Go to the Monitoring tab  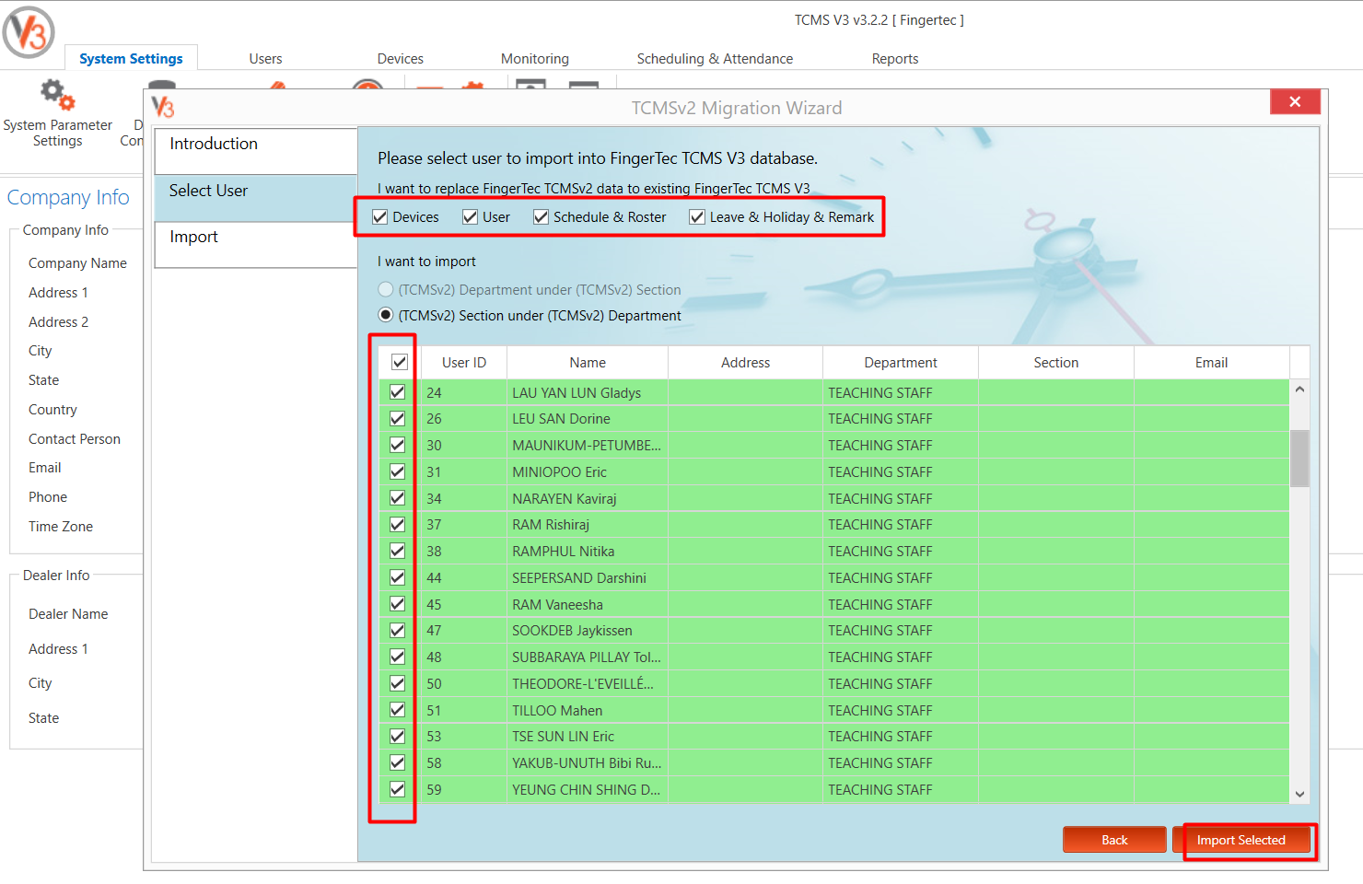535,58
